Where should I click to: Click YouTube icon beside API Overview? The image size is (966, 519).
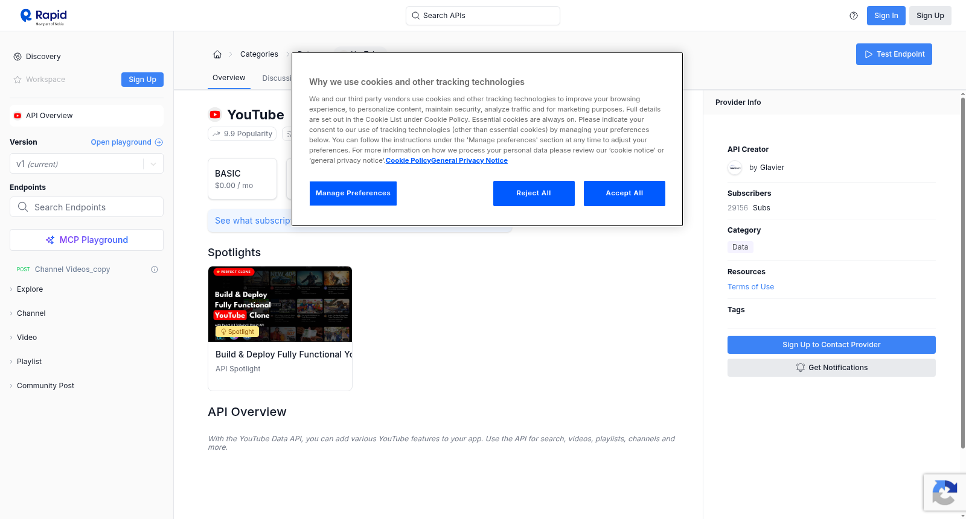(18, 116)
